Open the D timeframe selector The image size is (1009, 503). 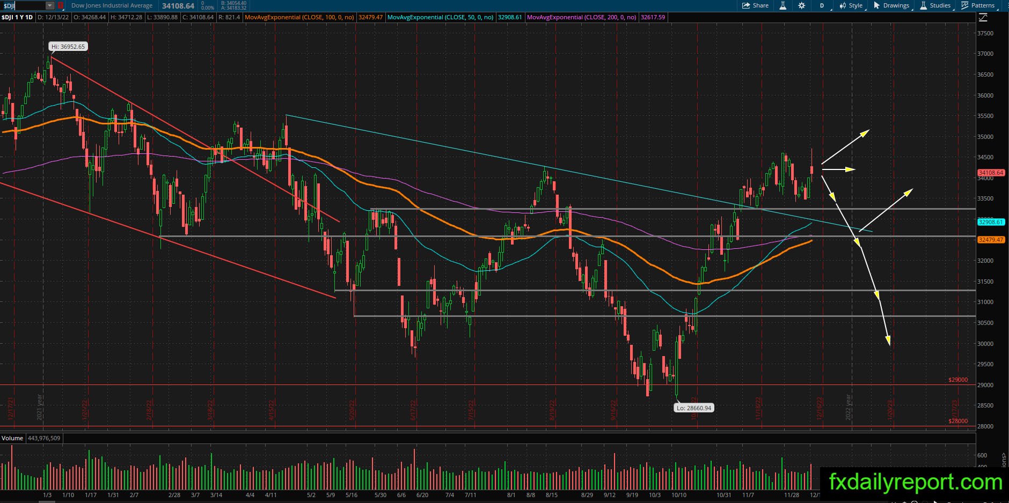tap(822, 5)
